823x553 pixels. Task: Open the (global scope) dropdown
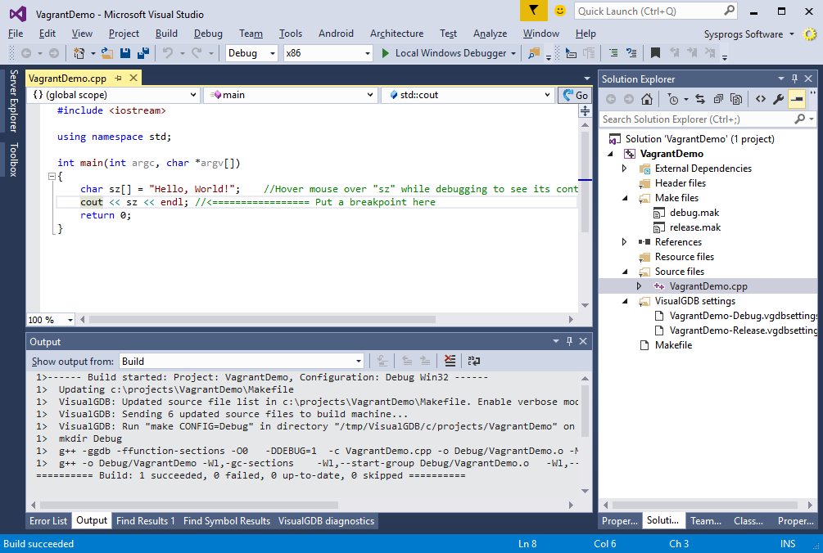tap(113, 95)
